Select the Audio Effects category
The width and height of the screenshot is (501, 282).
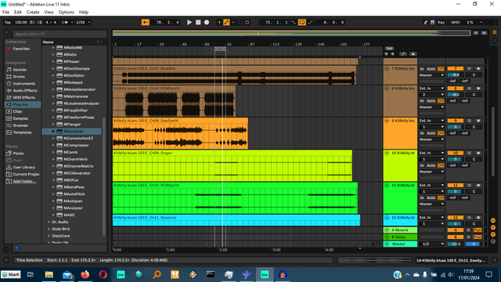(x=25, y=91)
